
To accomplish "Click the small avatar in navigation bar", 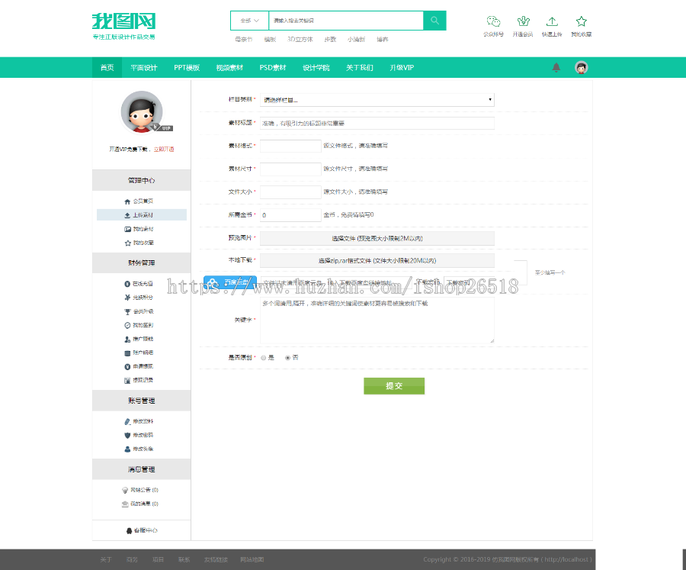I will coord(582,68).
